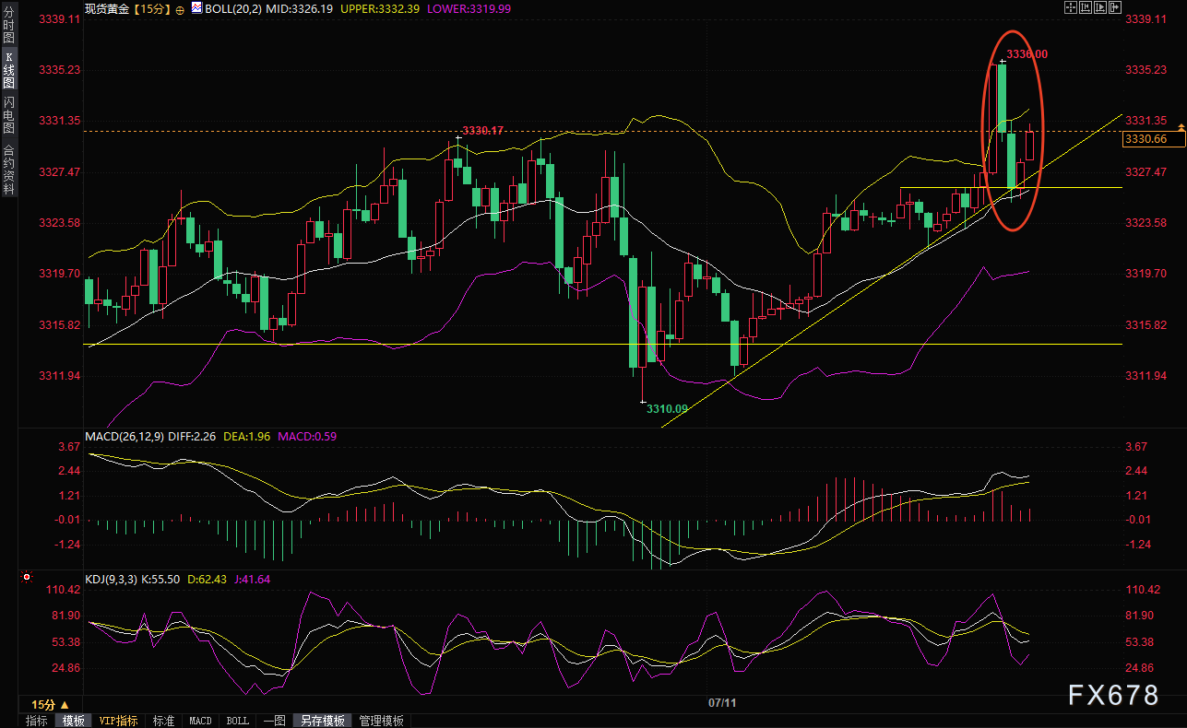Click the current price label 3330.66
The width and height of the screenshot is (1187, 728).
pyautogui.click(x=1146, y=139)
